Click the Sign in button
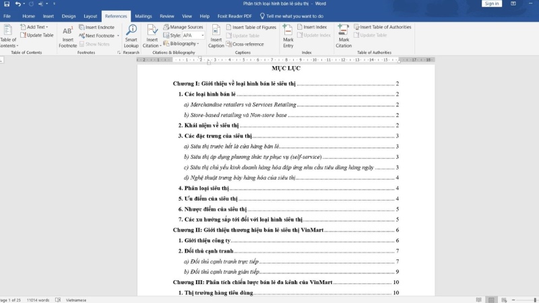The height and width of the screenshot is (303, 539). (x=492, y=4)
